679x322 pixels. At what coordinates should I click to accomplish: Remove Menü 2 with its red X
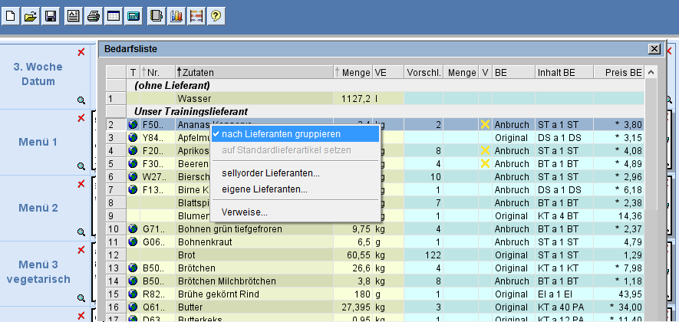click(81, 184)
